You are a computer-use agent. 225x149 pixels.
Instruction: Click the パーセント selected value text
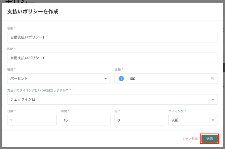pyautogui.click(x=19, y=79)
